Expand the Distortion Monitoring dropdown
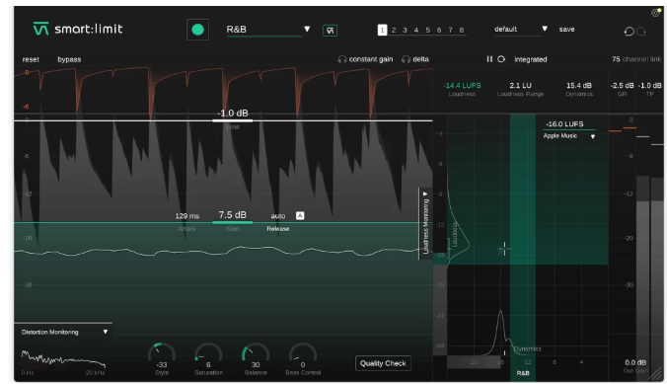 click(x=105, y=332)
